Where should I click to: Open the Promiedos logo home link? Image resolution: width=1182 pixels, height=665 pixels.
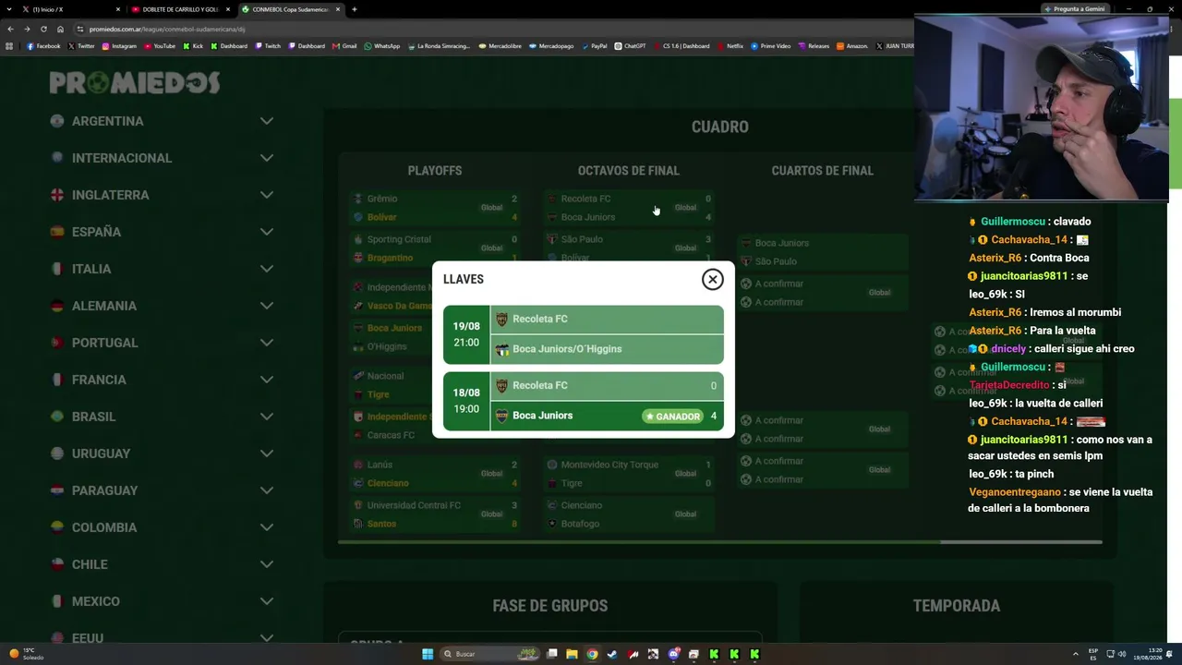click(x=135, y=83)
